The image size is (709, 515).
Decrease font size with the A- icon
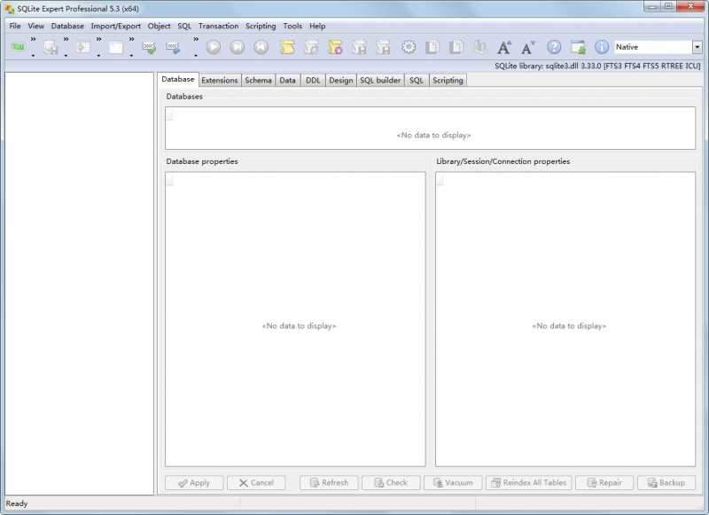[x=528, y=47]
